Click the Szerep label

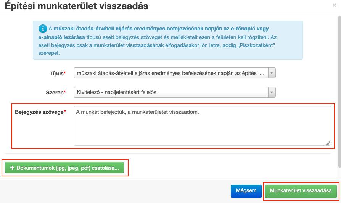pos(56,93)
